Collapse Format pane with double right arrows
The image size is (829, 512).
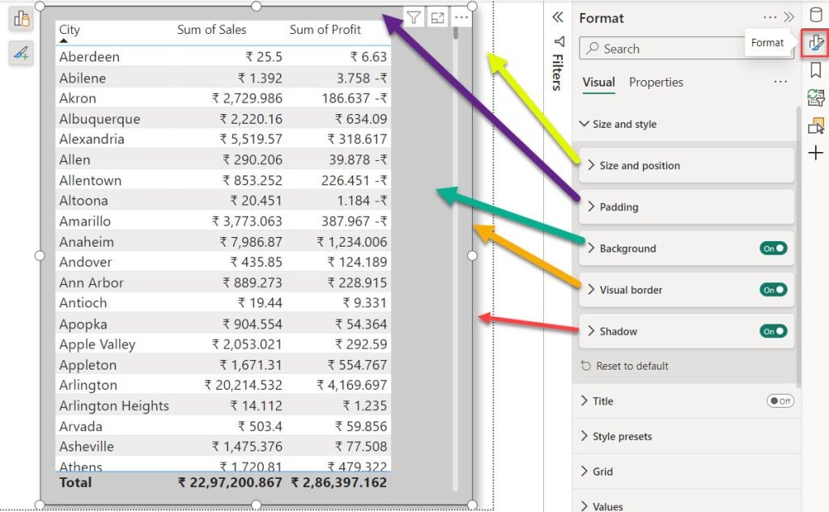coord(789,18)
